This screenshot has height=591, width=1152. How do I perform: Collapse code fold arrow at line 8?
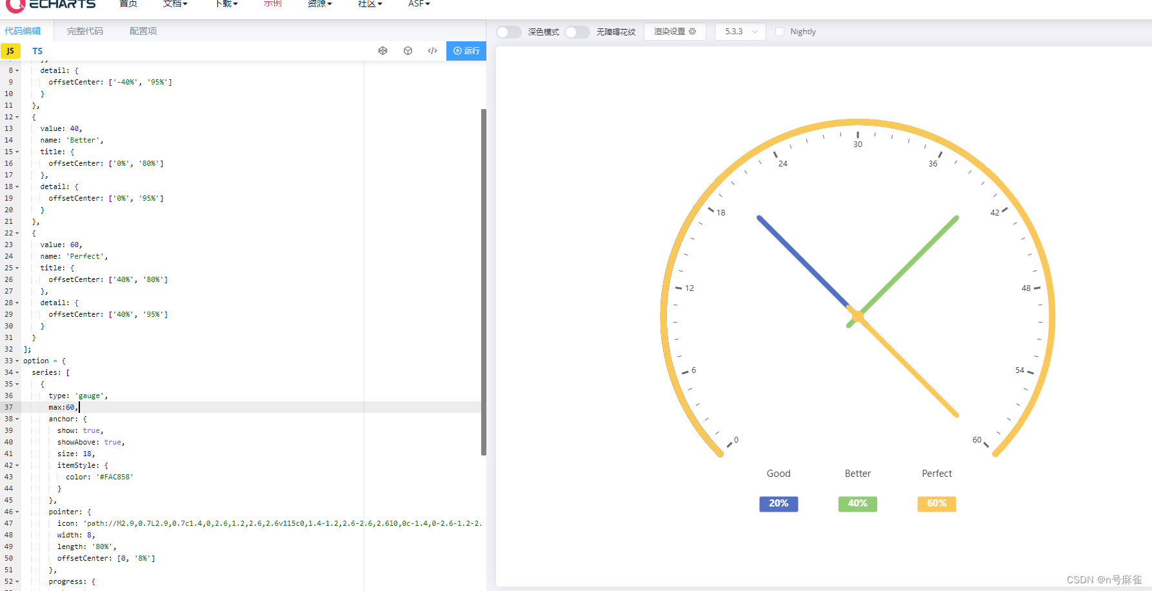coord(17,71)
